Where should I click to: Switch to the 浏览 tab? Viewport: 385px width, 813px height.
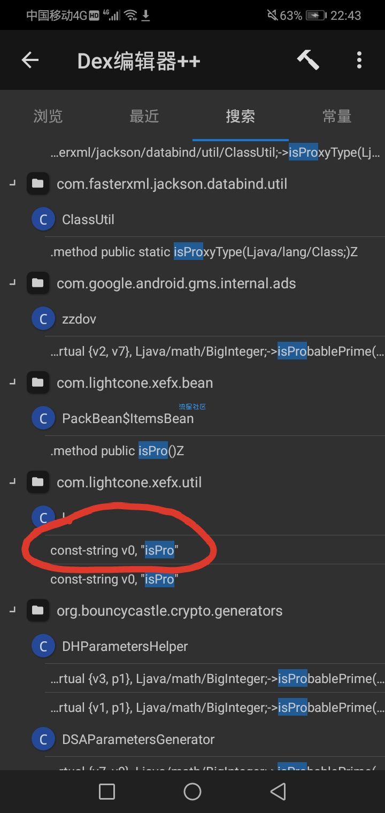[48, 116]
